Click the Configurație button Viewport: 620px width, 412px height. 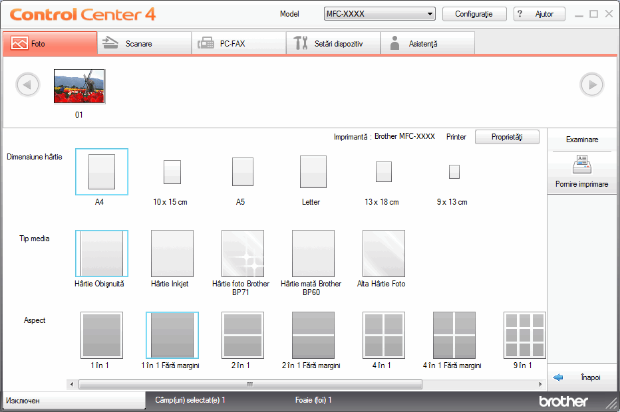(x=474, y=14)
